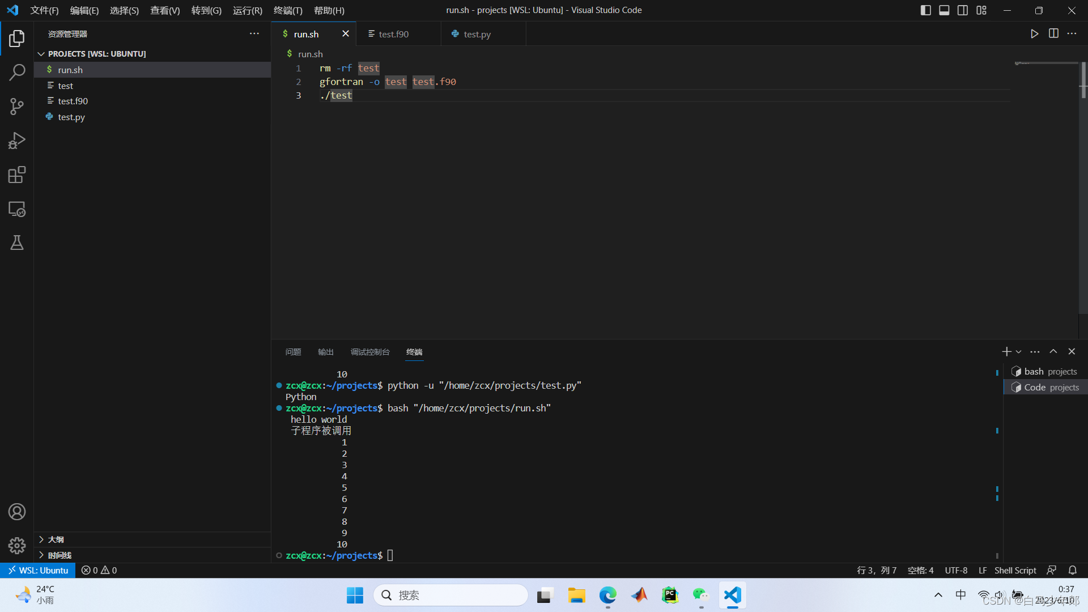The width and height of the screenshot is (1088, 612).
Task: Open the new terminal launch profile dropdown
Action: click(x=1019, y=352)
